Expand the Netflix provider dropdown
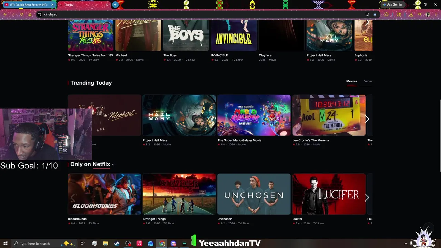The width and height of the screenshot is (441, 248). click(103, 164)
